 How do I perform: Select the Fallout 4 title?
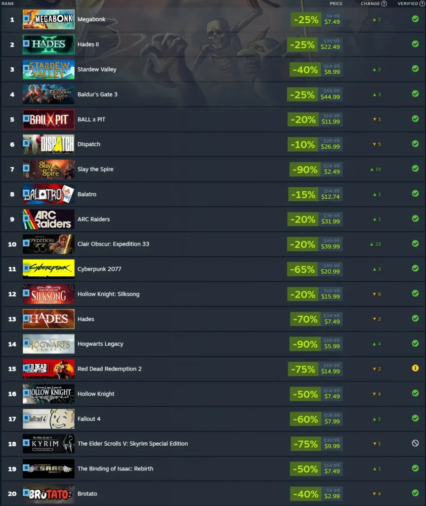[89, 419]
